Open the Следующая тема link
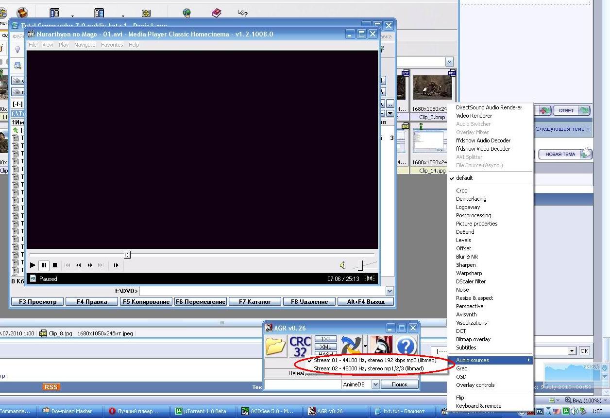Viewport: 610px width, 418px height. [562, 129]
